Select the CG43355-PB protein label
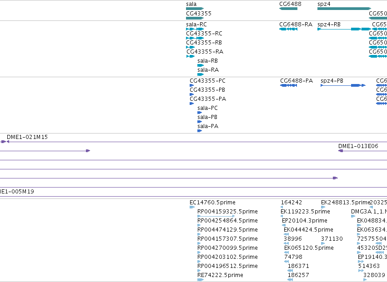 pos(207,90)
